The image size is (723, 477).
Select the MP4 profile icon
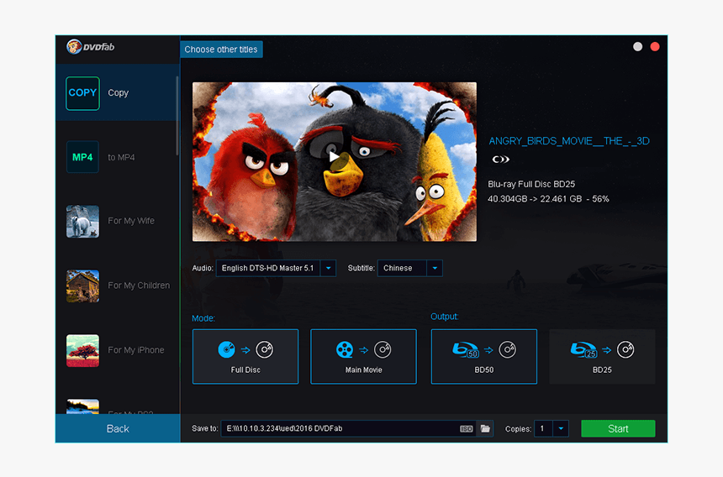click(82, 157)
